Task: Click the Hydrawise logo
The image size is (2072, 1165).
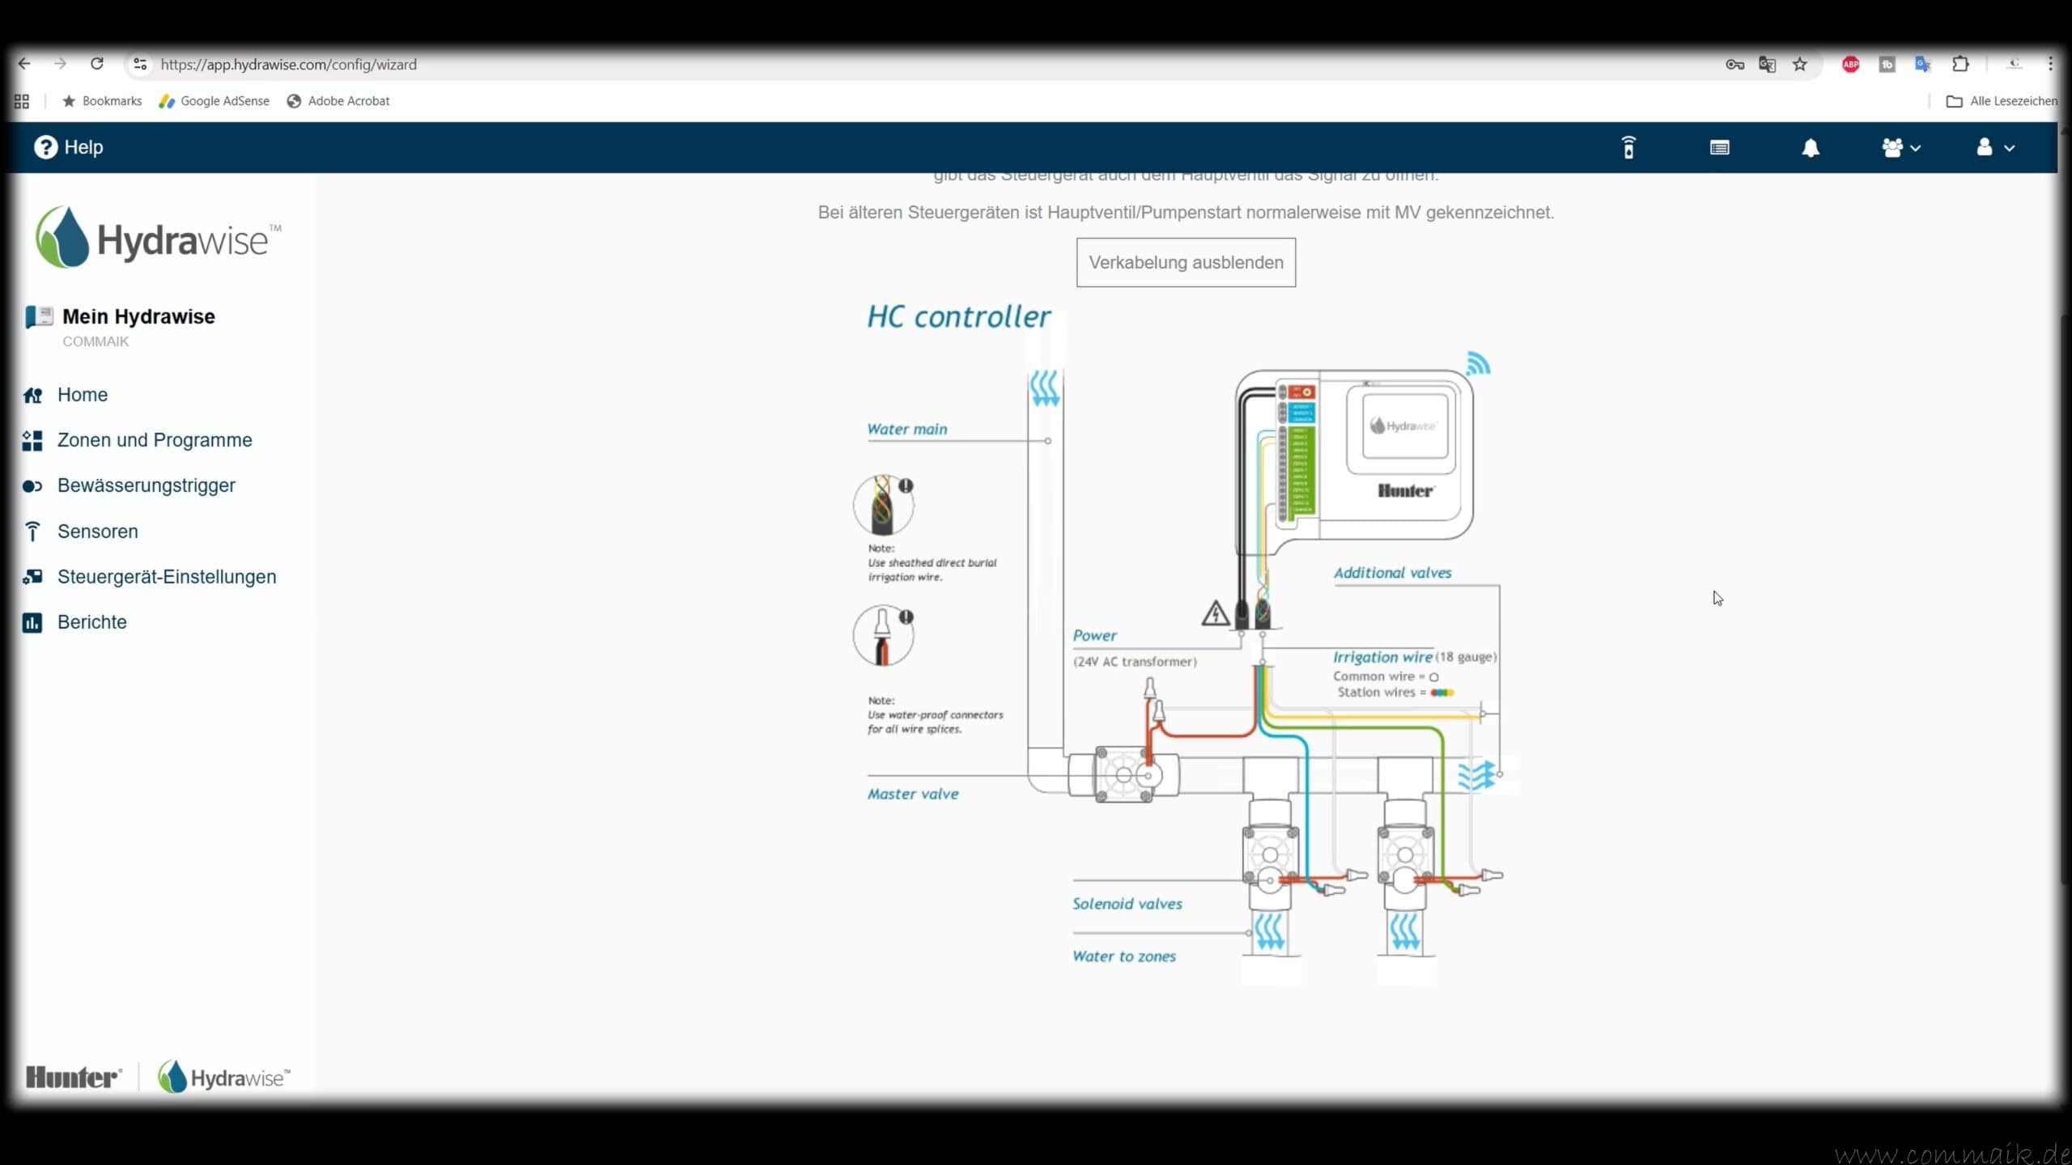Action: pos(159,236)
